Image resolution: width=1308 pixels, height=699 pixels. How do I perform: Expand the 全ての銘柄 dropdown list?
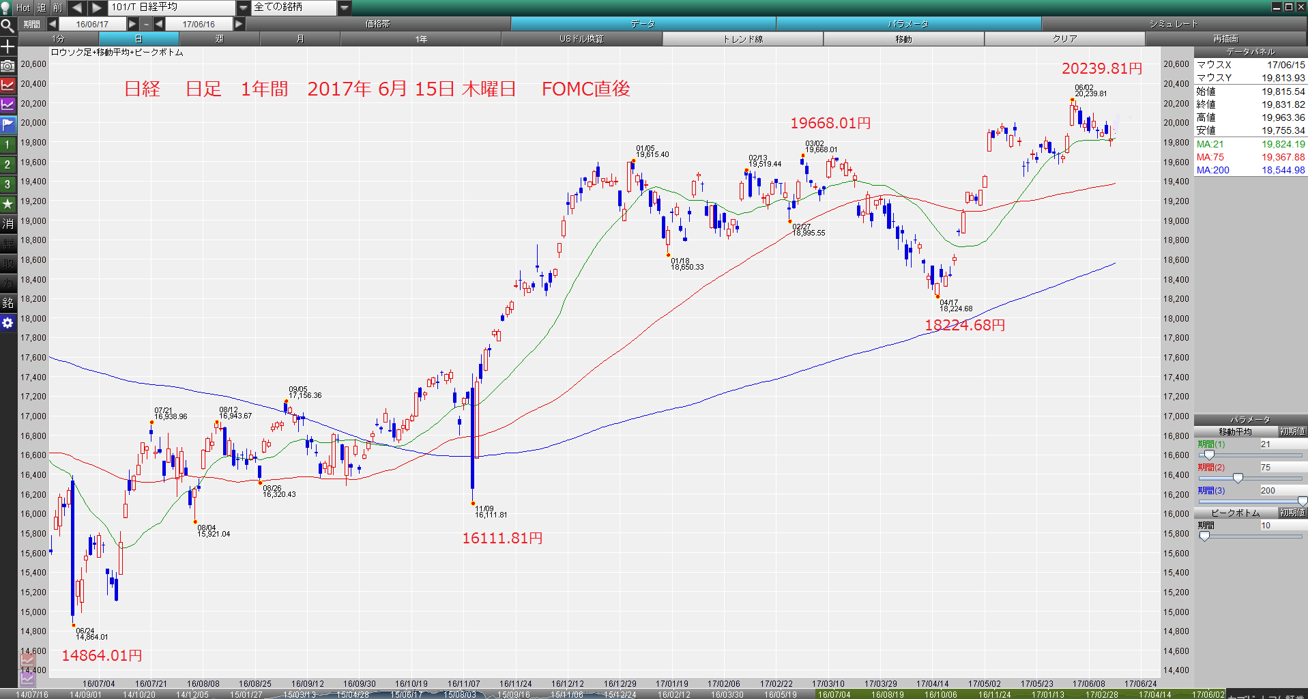point(345,8)
